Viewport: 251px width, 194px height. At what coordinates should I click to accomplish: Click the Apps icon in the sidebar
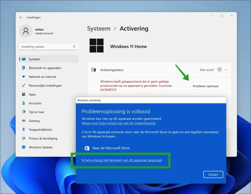pyautogui.click(x=23, y=94)
